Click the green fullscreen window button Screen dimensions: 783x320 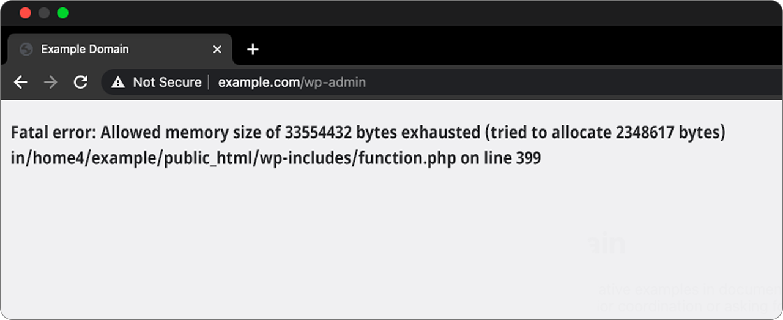pos(62,13)
